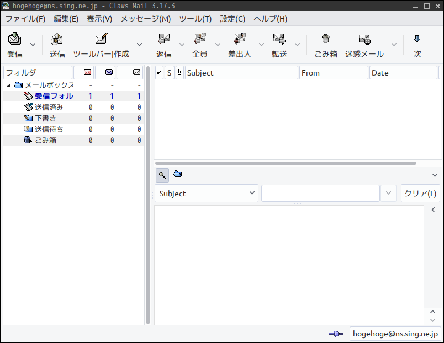Open the 表示(V) menu
This screenshot has height=343, width=444.
tap(99, 19)
